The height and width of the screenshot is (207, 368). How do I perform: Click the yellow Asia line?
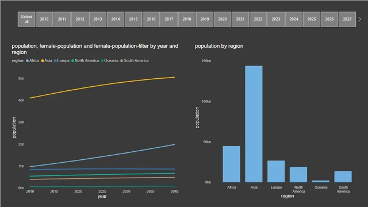pyautogui.click(x=102, y=85)
